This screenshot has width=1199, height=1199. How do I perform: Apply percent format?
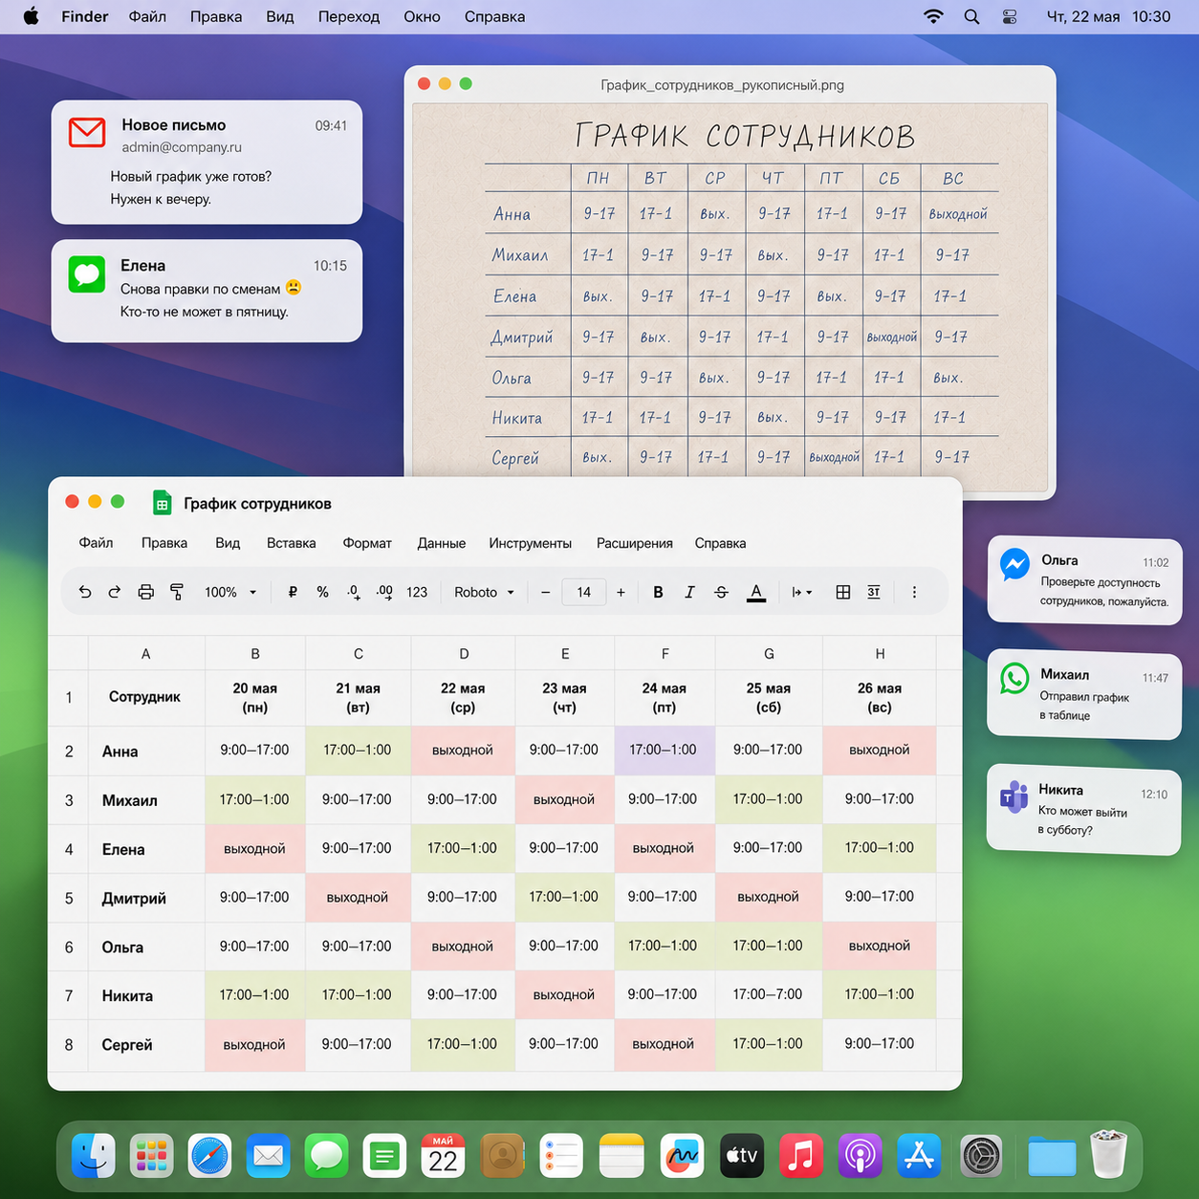point(322,592)
